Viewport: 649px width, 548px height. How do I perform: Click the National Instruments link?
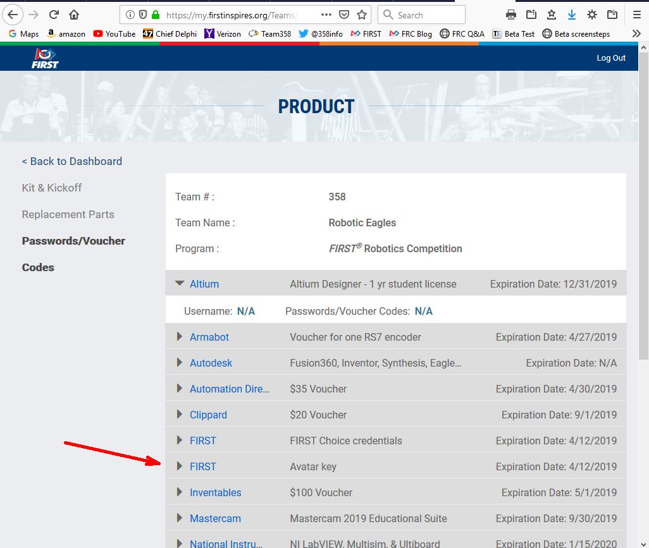click(226, 544)
